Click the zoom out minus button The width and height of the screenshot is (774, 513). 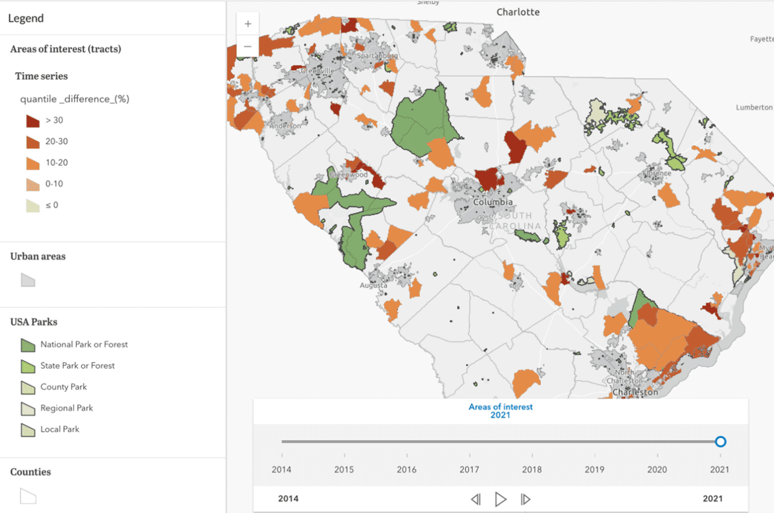[x=248, y=46]
